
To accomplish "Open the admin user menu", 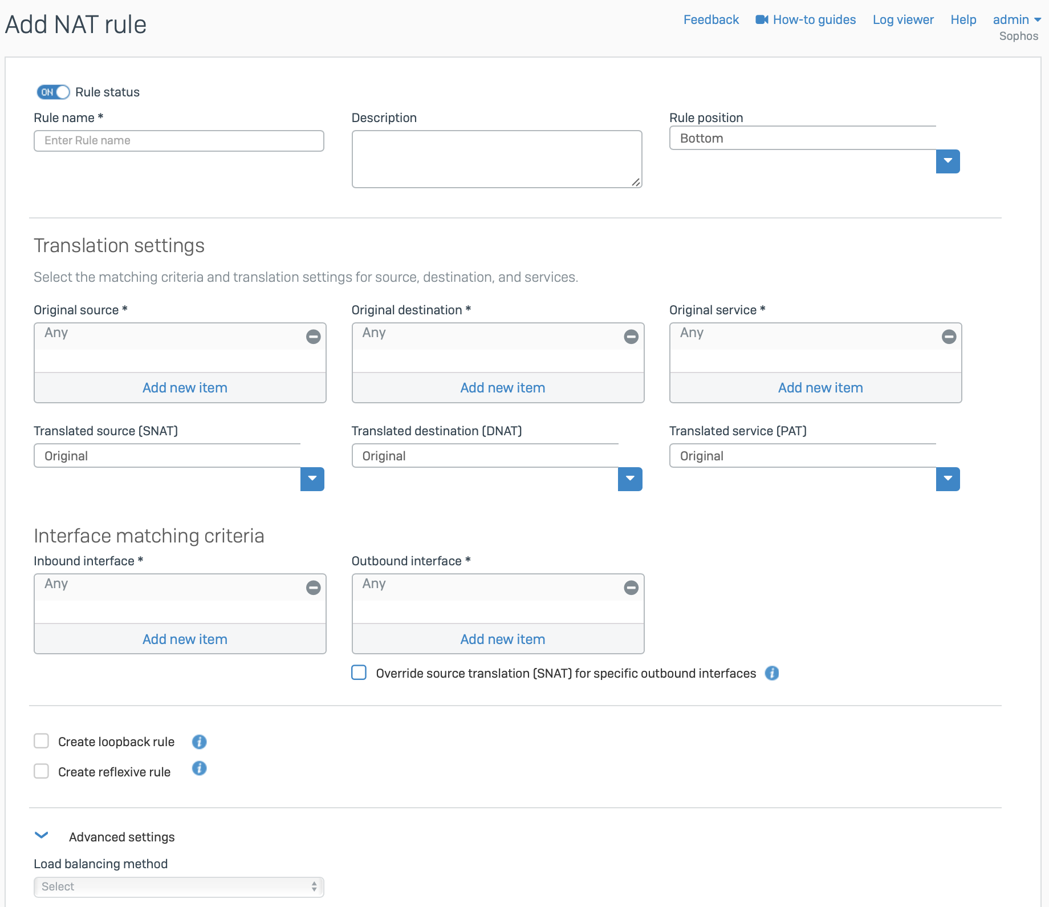I will 1017,19.
